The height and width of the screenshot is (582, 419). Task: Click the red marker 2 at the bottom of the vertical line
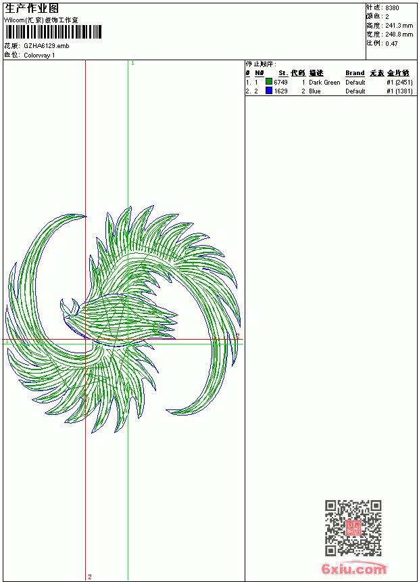click(90, 577)
